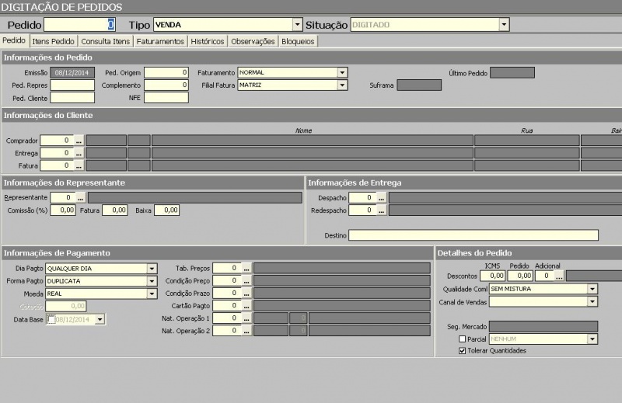Click the Cartão Pagto lookup button

coord(246,306)
